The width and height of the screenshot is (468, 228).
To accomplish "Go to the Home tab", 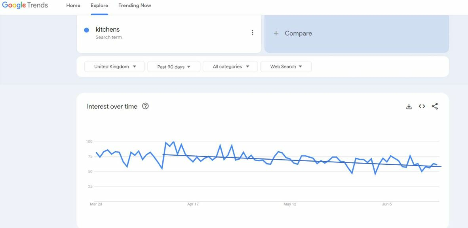I will pos(73,6).
